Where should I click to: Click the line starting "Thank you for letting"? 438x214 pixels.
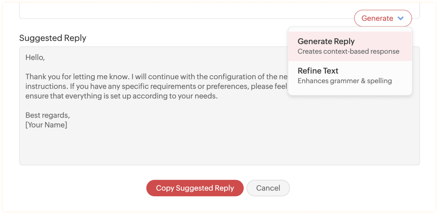(x=156, y=77)
